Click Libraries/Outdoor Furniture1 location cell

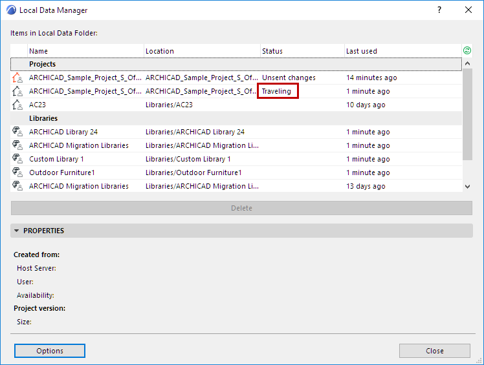pos(193,172)
